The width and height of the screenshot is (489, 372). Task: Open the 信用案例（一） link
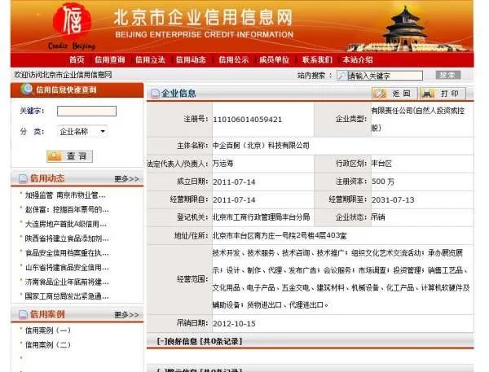[x=48, y=330]
